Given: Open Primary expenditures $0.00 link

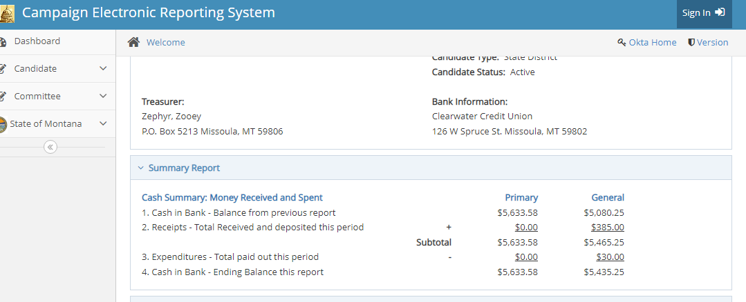Looking at the screenshot, I should (x=526, y=257).
